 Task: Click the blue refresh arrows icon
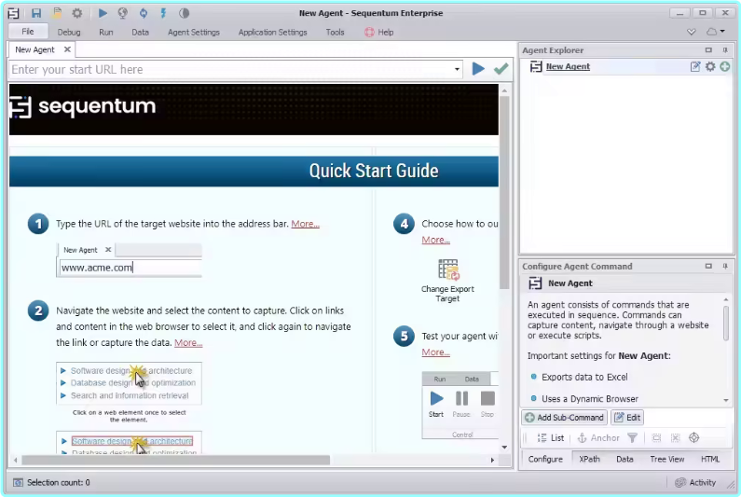[x=144, y=13]
